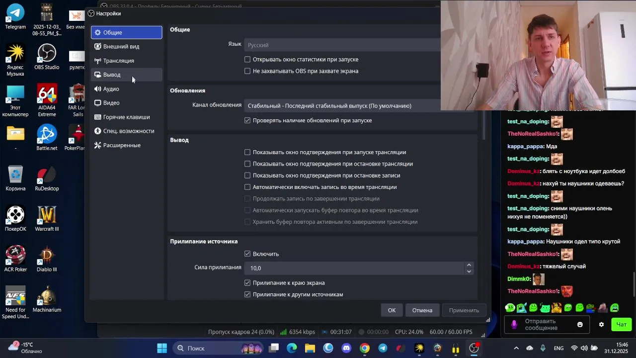The image size is (636, 358).
Task: Open the Windows Start menu
Action: pyautogui.click(x=162, y=348)
